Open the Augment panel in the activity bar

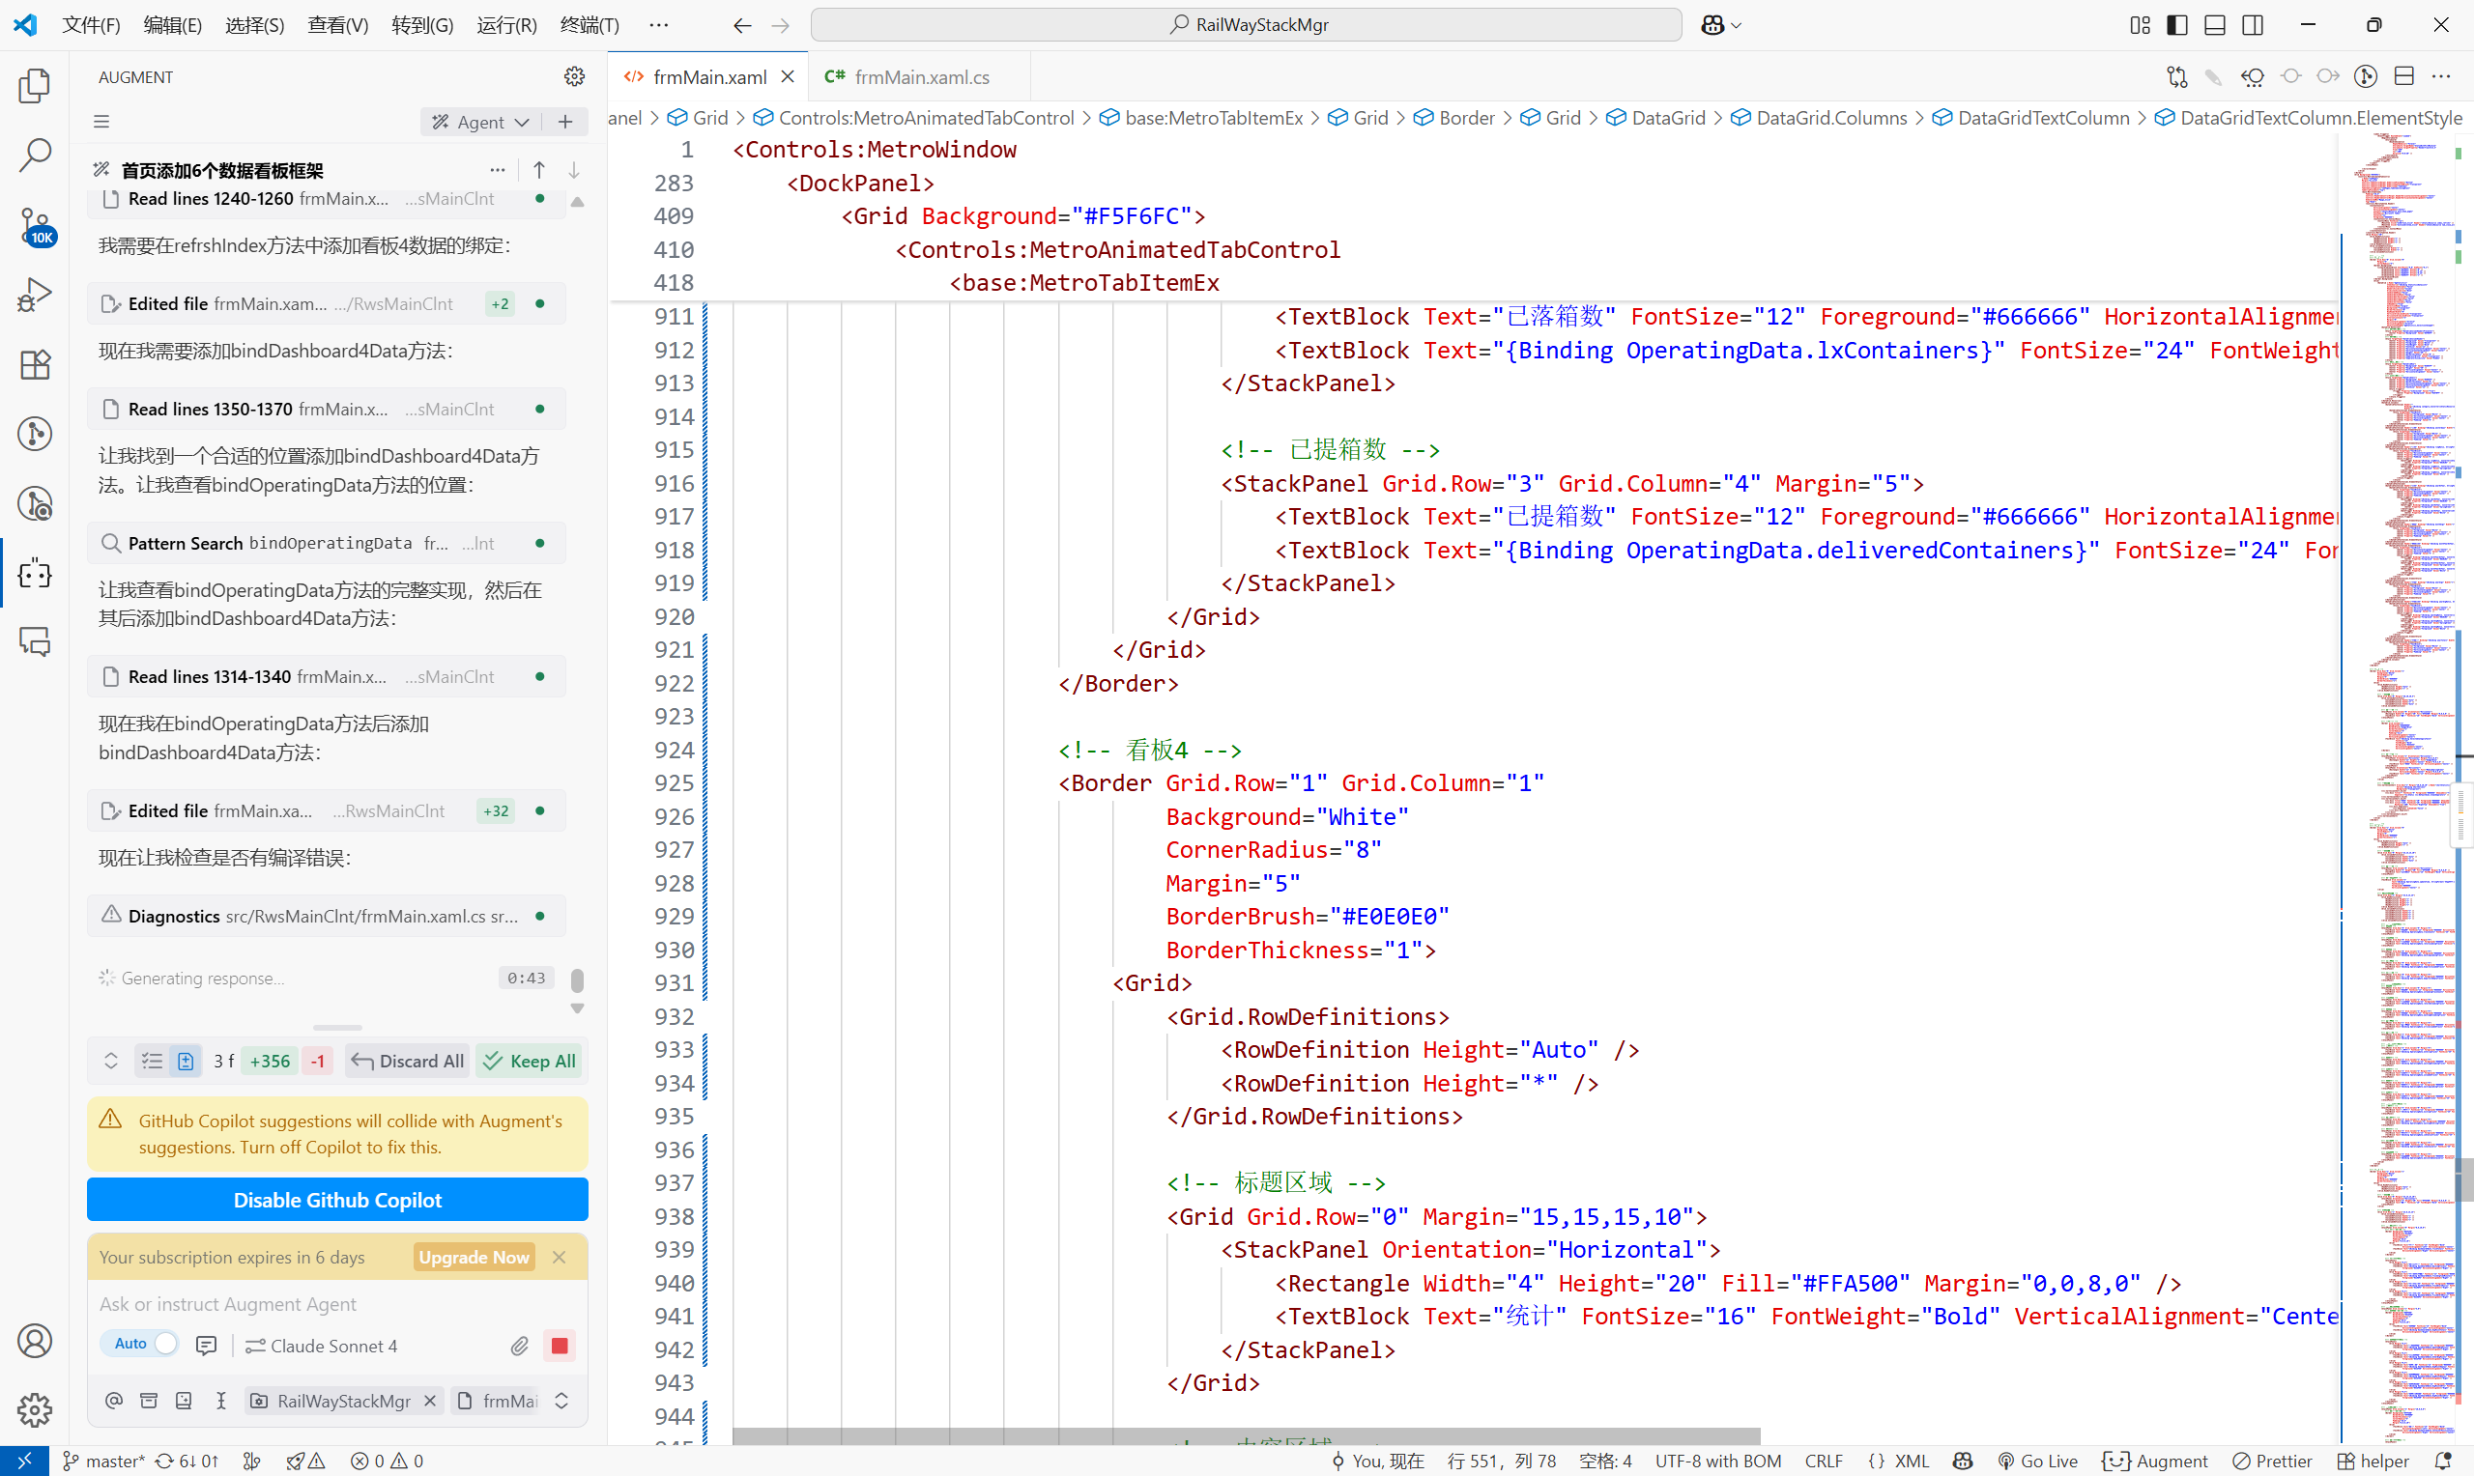point(35,574)
